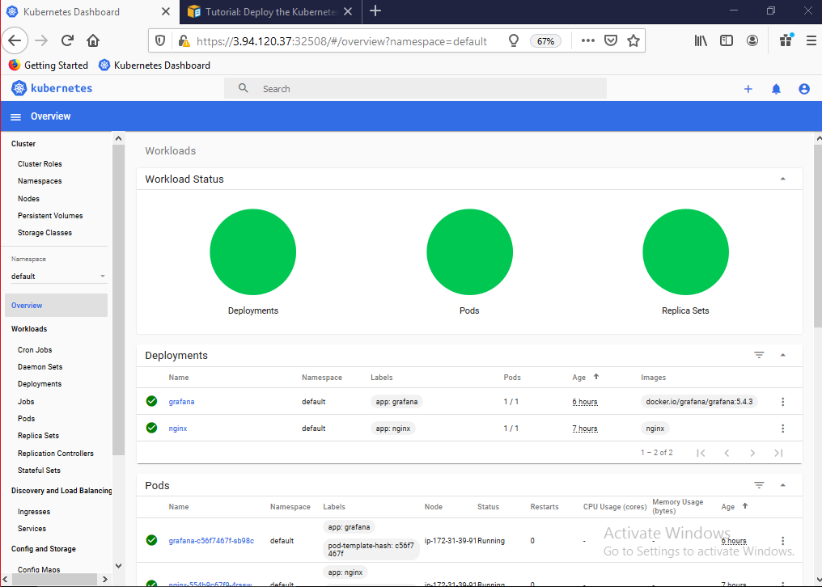Collapse the Workload Status card

pos(782,179)
